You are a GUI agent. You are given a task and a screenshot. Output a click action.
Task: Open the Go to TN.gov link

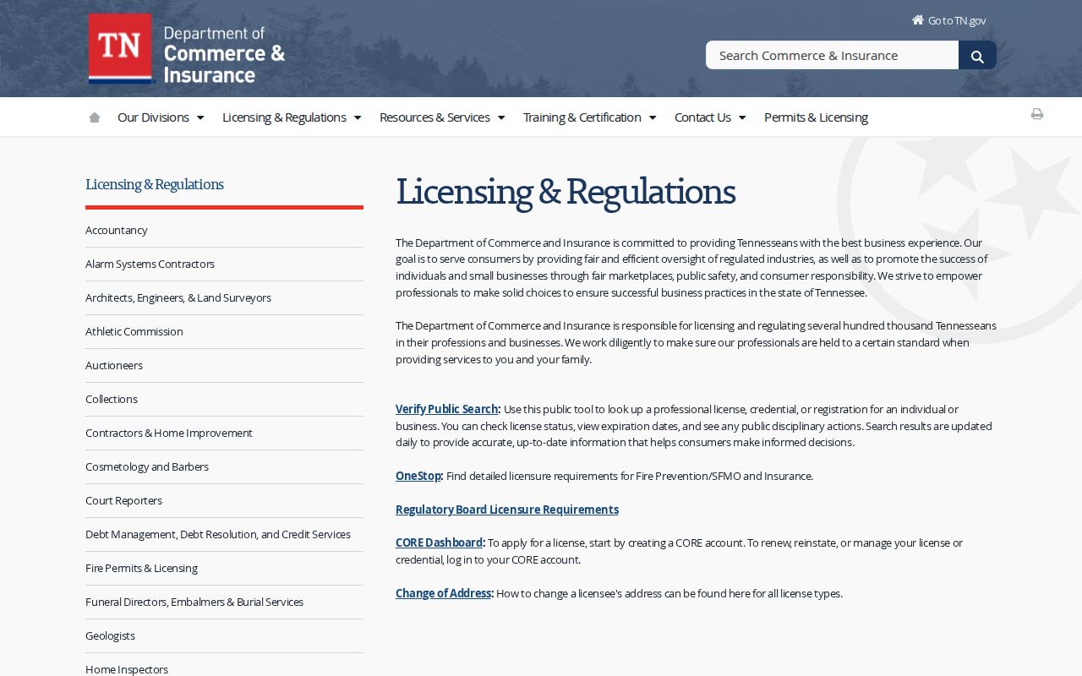(x=948, y=20)
